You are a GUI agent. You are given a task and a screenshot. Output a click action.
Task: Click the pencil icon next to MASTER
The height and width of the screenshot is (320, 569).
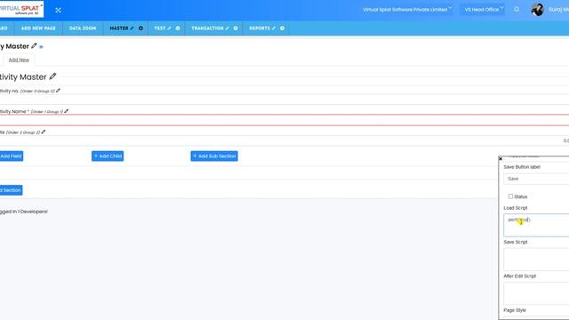click(132, 28)
